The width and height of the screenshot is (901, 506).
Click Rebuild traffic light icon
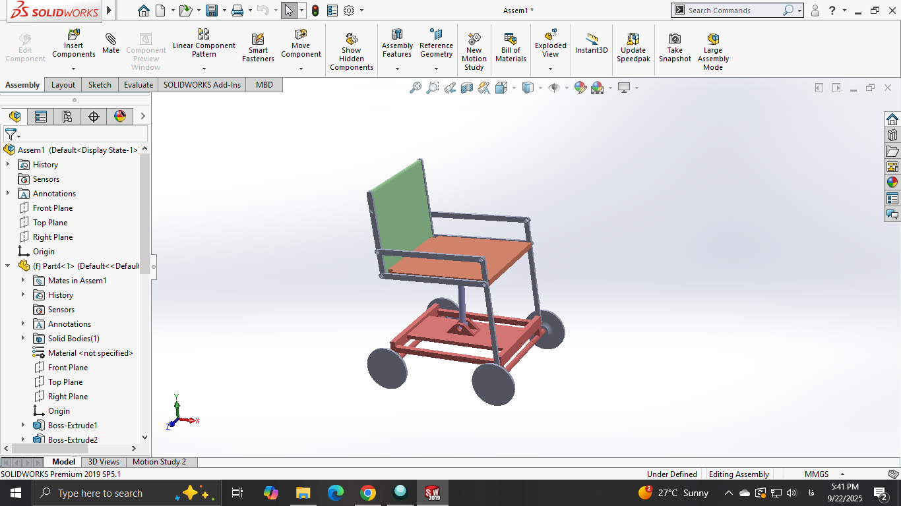click(315, 11)
